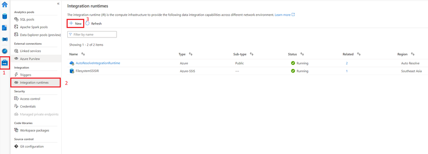Click the Git configuration diamond icon

pyautogui.click(x=16, y=146)
